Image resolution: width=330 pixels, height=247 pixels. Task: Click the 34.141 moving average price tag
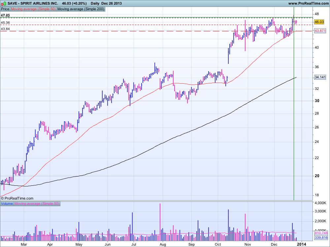click(320, 77)
